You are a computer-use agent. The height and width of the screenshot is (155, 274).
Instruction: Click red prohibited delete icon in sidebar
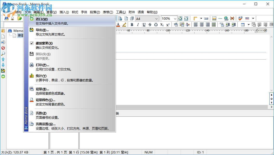click(x=3, y=48)
